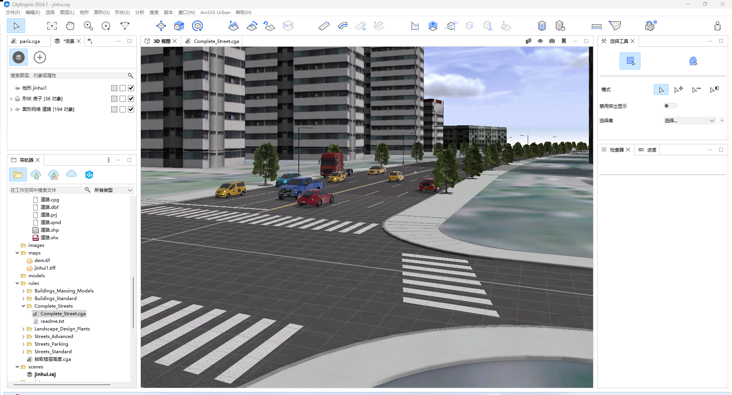
Task: Select the Pan hand tool
Action: click(x=70, y=26)
